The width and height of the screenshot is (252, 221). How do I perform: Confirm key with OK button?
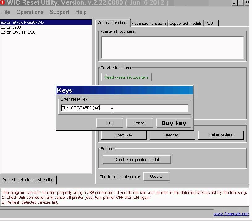point(110,123)
